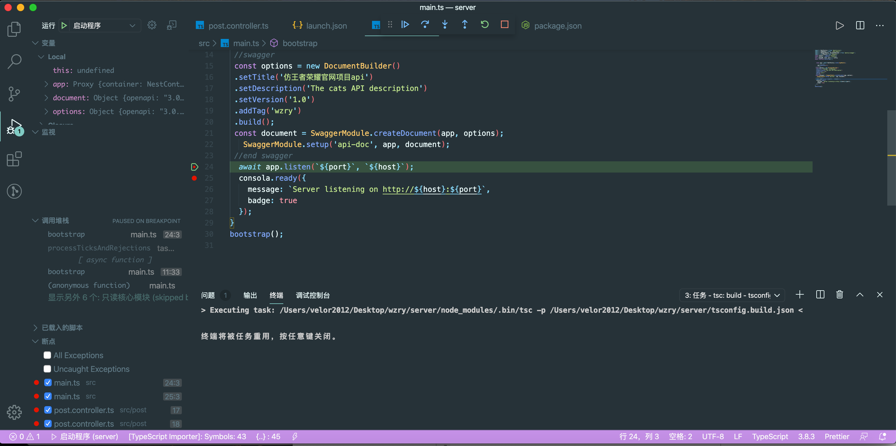Restart the debug session

tap(484, 25)
